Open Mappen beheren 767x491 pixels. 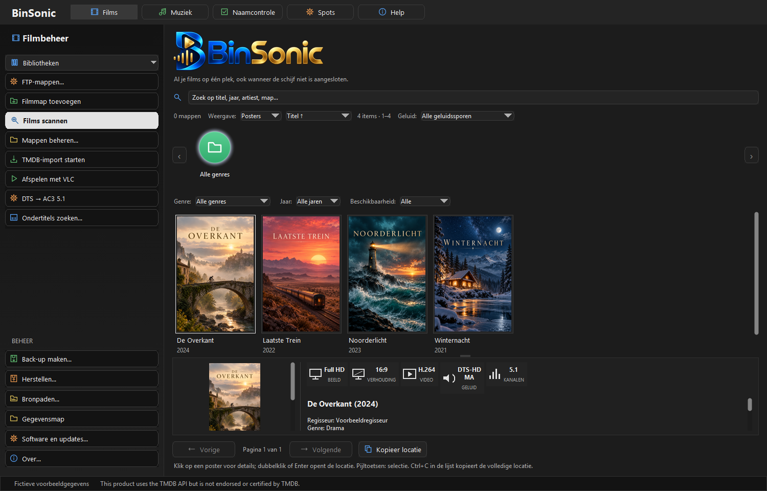[x=82, y=140]
